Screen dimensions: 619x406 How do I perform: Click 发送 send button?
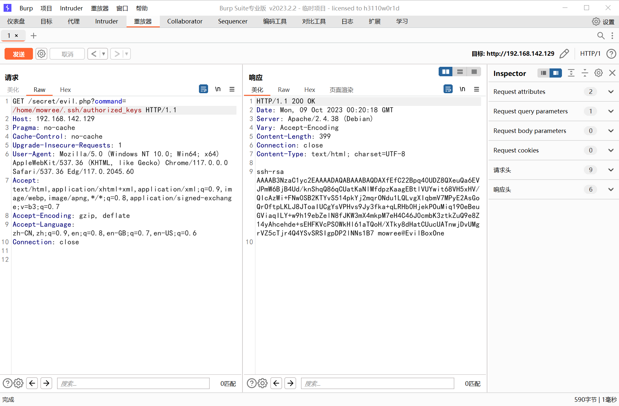(19, 54)
